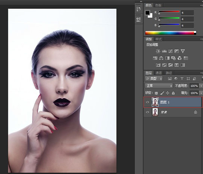This screenshot has width=203, height=174.
Task: Open the 类型 layer filter dropdown
Action: coord(154,79)
